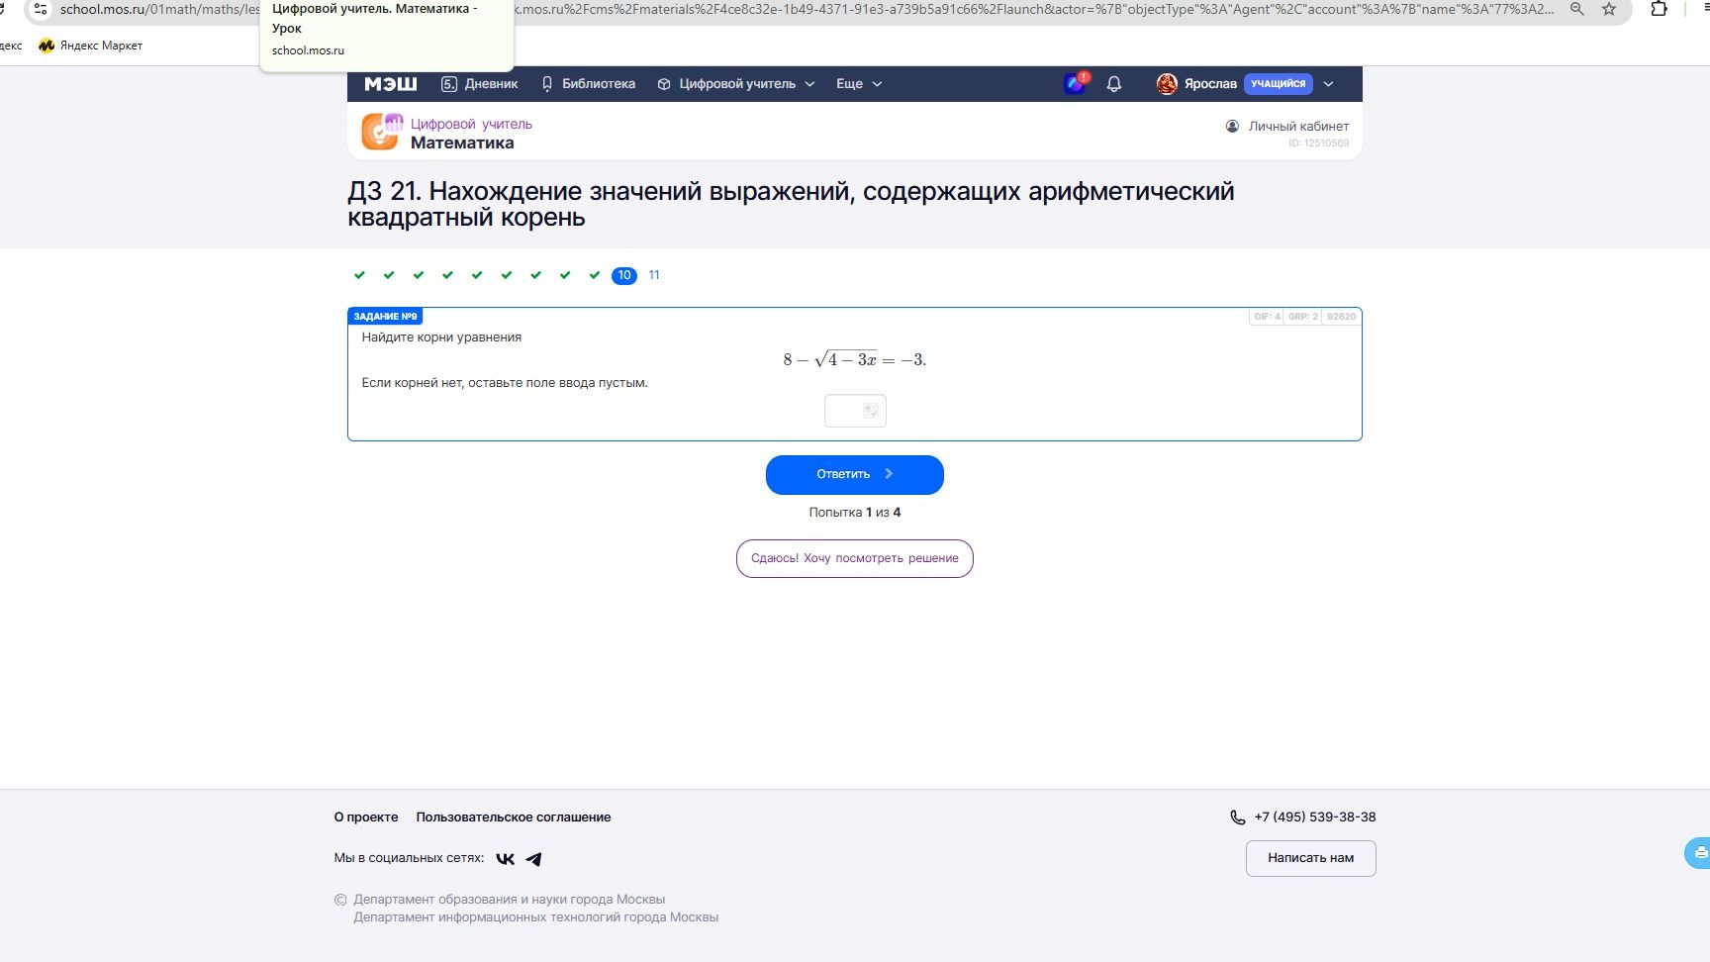
Task: Click Сдаюсь! Хочу посмотреть решение
Action: [855, 558]
